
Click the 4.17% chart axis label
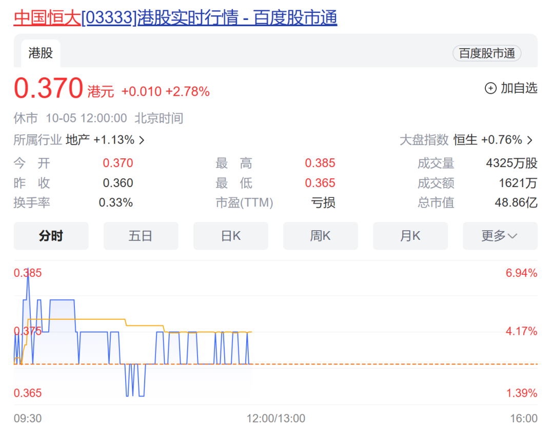tap(522, 331)
